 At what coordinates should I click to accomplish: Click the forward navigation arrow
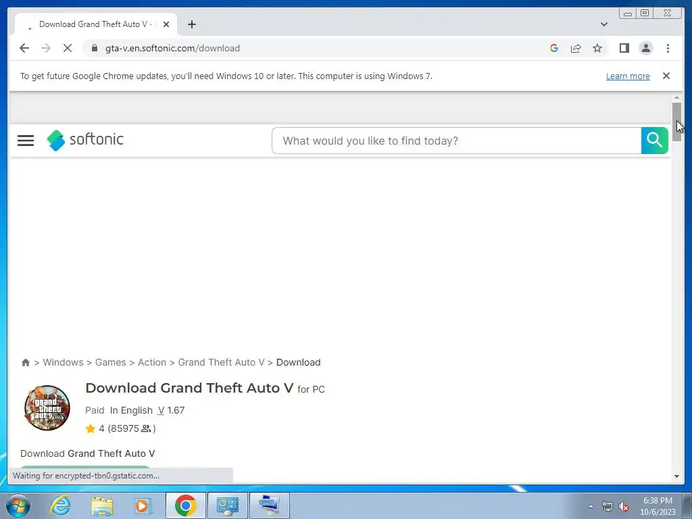click(x=46, y=48)
